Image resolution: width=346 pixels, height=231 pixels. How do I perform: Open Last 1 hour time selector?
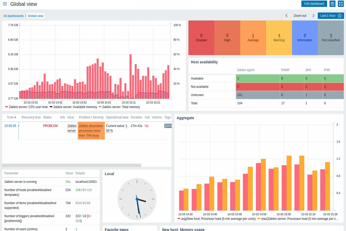click(x=331, y=16)
